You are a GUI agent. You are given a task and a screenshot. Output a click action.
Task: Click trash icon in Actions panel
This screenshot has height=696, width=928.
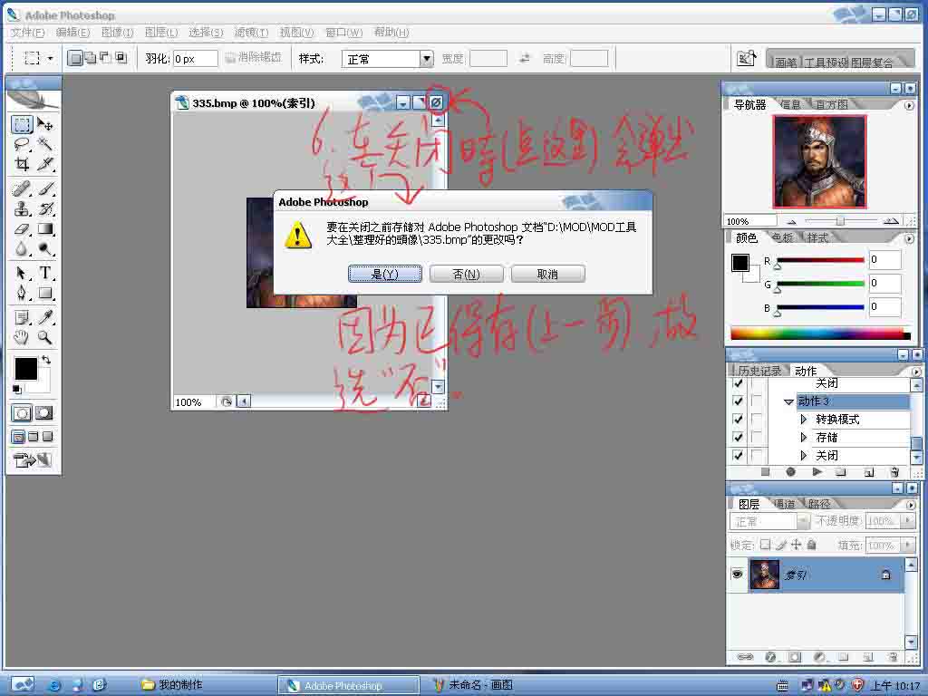coord(894,472)
